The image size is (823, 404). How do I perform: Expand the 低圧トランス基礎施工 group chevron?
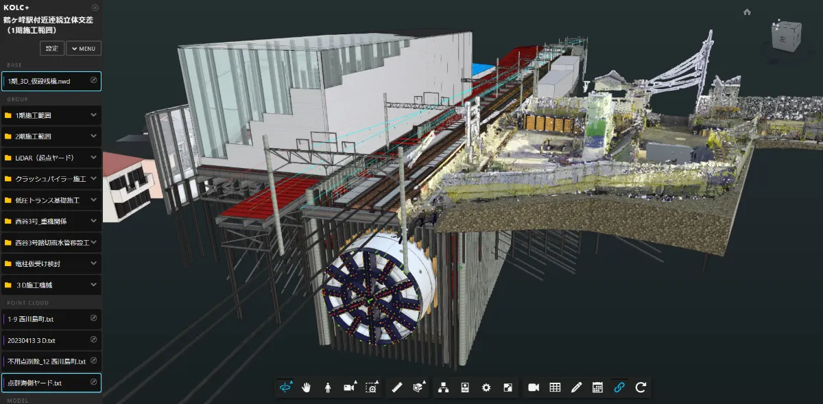tap(94, 200)
